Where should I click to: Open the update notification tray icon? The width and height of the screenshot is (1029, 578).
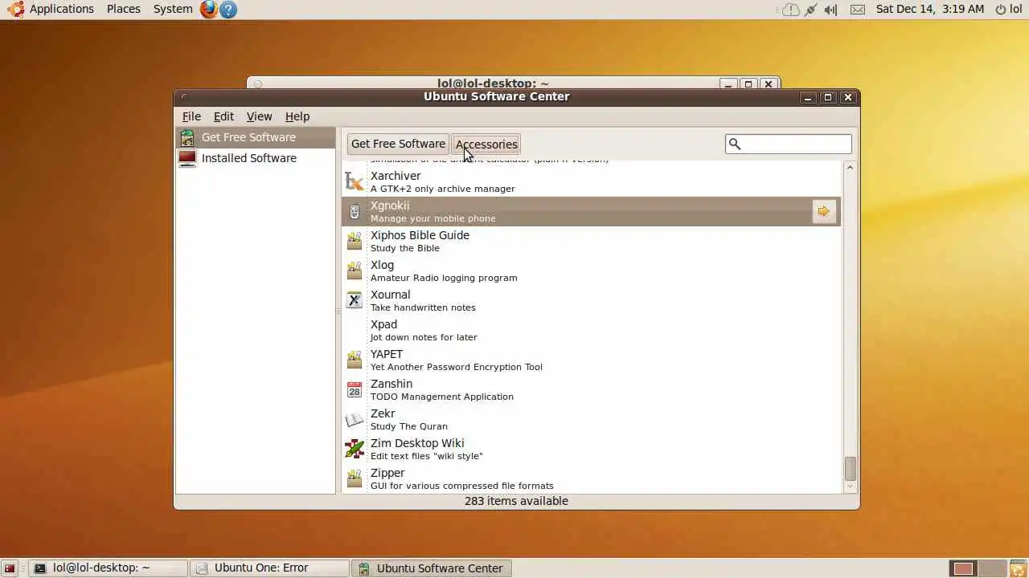pos(791,10)
